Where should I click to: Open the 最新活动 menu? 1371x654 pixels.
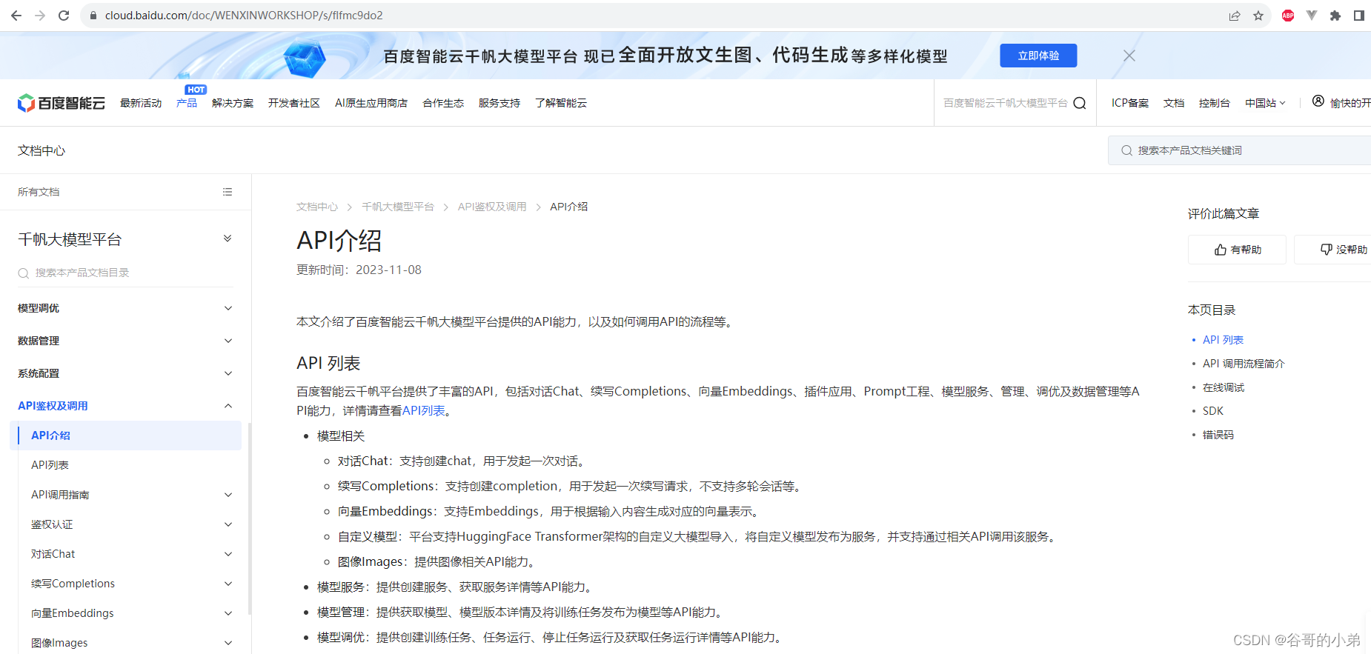pos(141,103)
